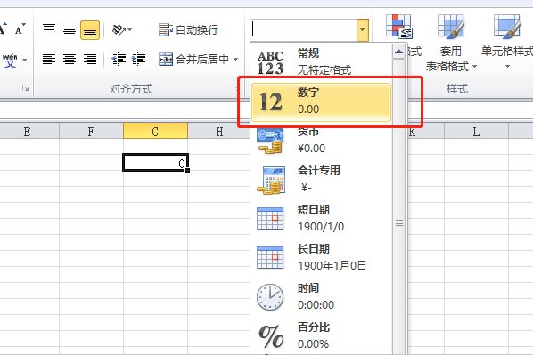Open 合并后居中 dropdown arrow
This screenshot has width=533, height=355.
[235, 60]
